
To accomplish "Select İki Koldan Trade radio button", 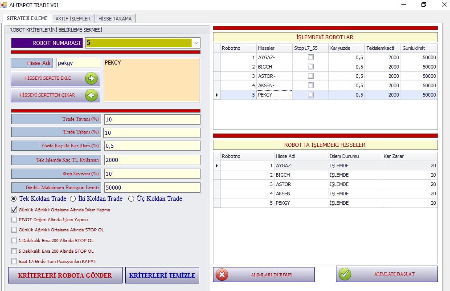I will tap(73, 199).
